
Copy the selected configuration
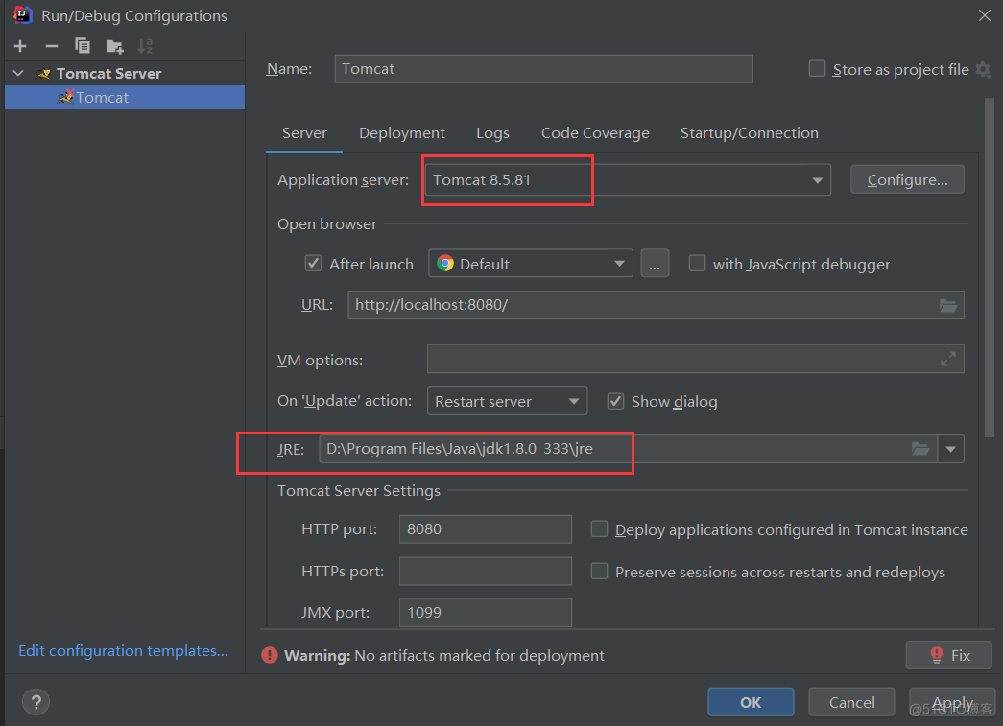[83, 46]
